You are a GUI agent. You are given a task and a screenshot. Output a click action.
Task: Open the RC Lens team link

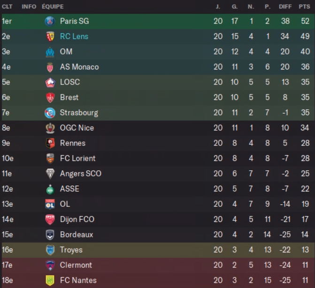tap(74, 37)
